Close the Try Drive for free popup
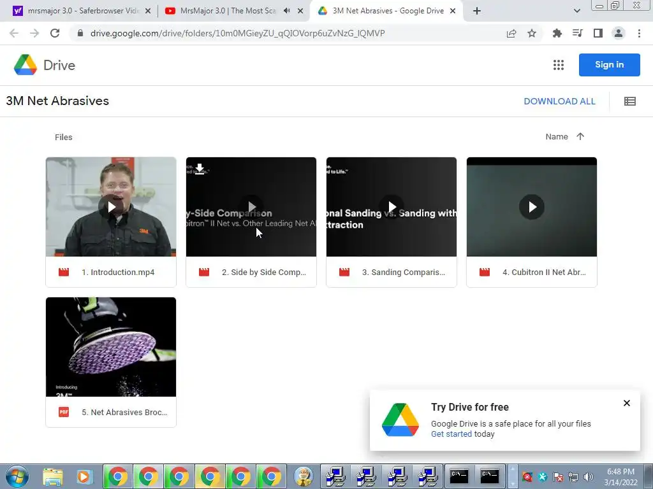 click(x=627, y=403)
